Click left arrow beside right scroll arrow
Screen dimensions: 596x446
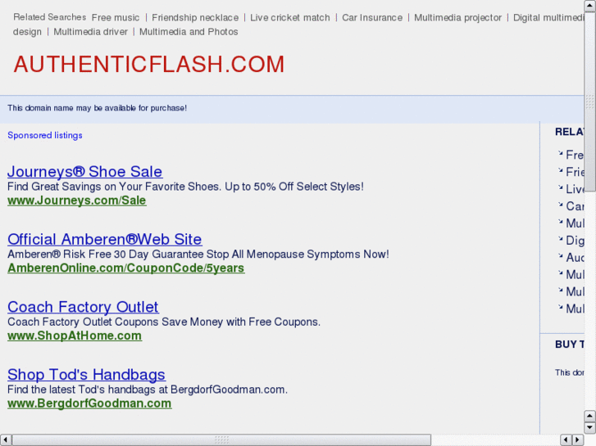coord(566,440)
